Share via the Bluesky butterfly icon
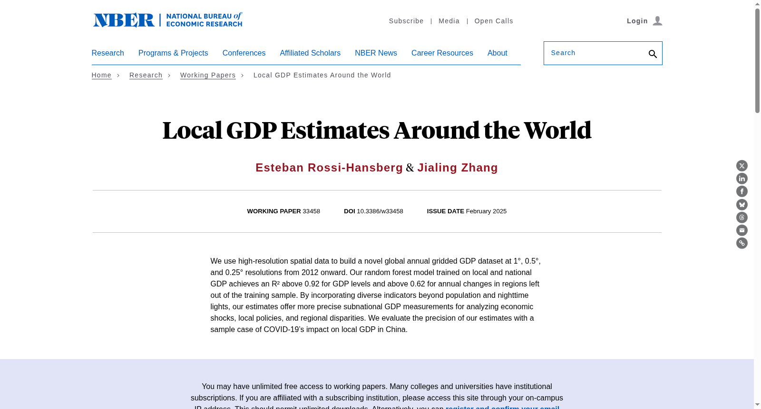The width and height of the screenshot is (761, 409). pos(742,205)
